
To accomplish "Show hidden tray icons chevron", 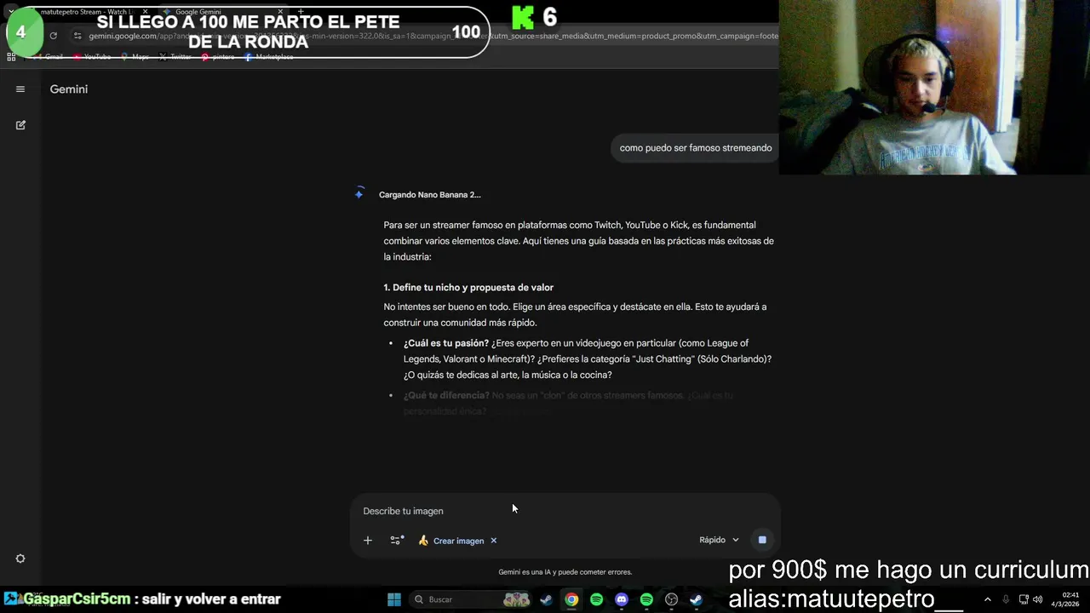I will pos(987,599).
